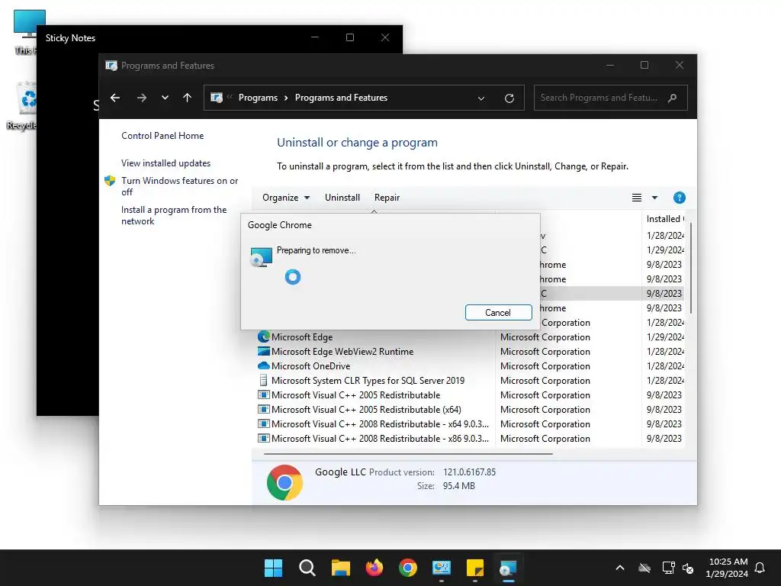Screen dimensions: 781x586
Task: Refresh the Programs and Features list
Action: click(509, 98)
